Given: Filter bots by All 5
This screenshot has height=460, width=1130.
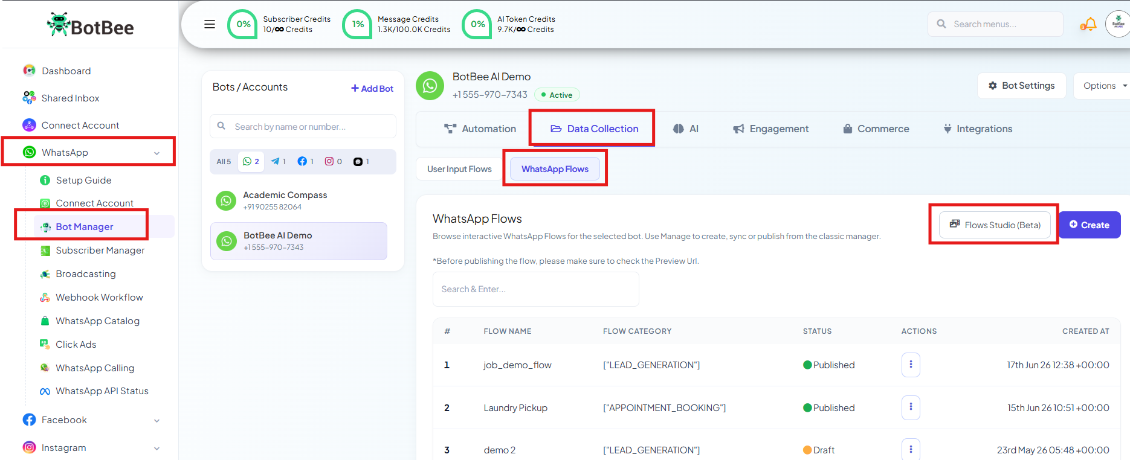Looking at the screenshot, I should click(x=224, y=162).
